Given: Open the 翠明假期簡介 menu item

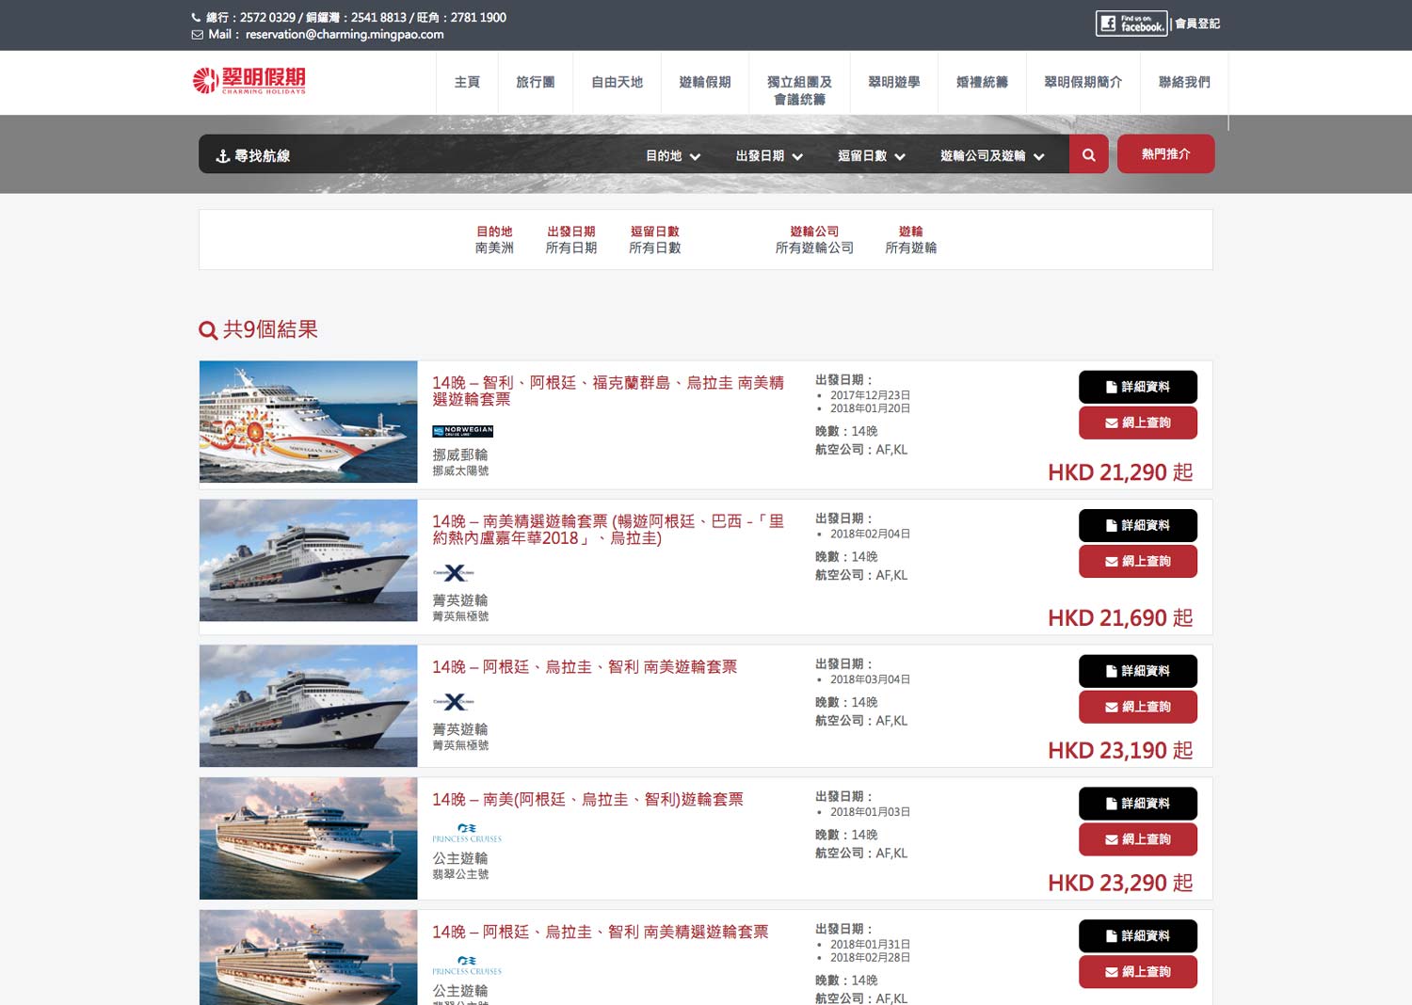Looking at the screenshot, I should pos(1083,83).
